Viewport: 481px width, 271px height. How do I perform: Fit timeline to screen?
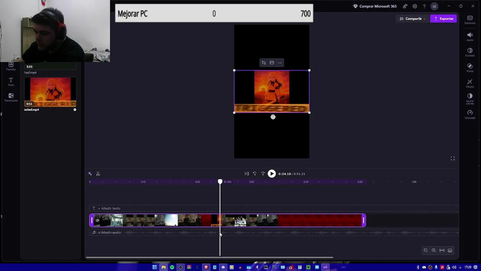coord(442,250)
